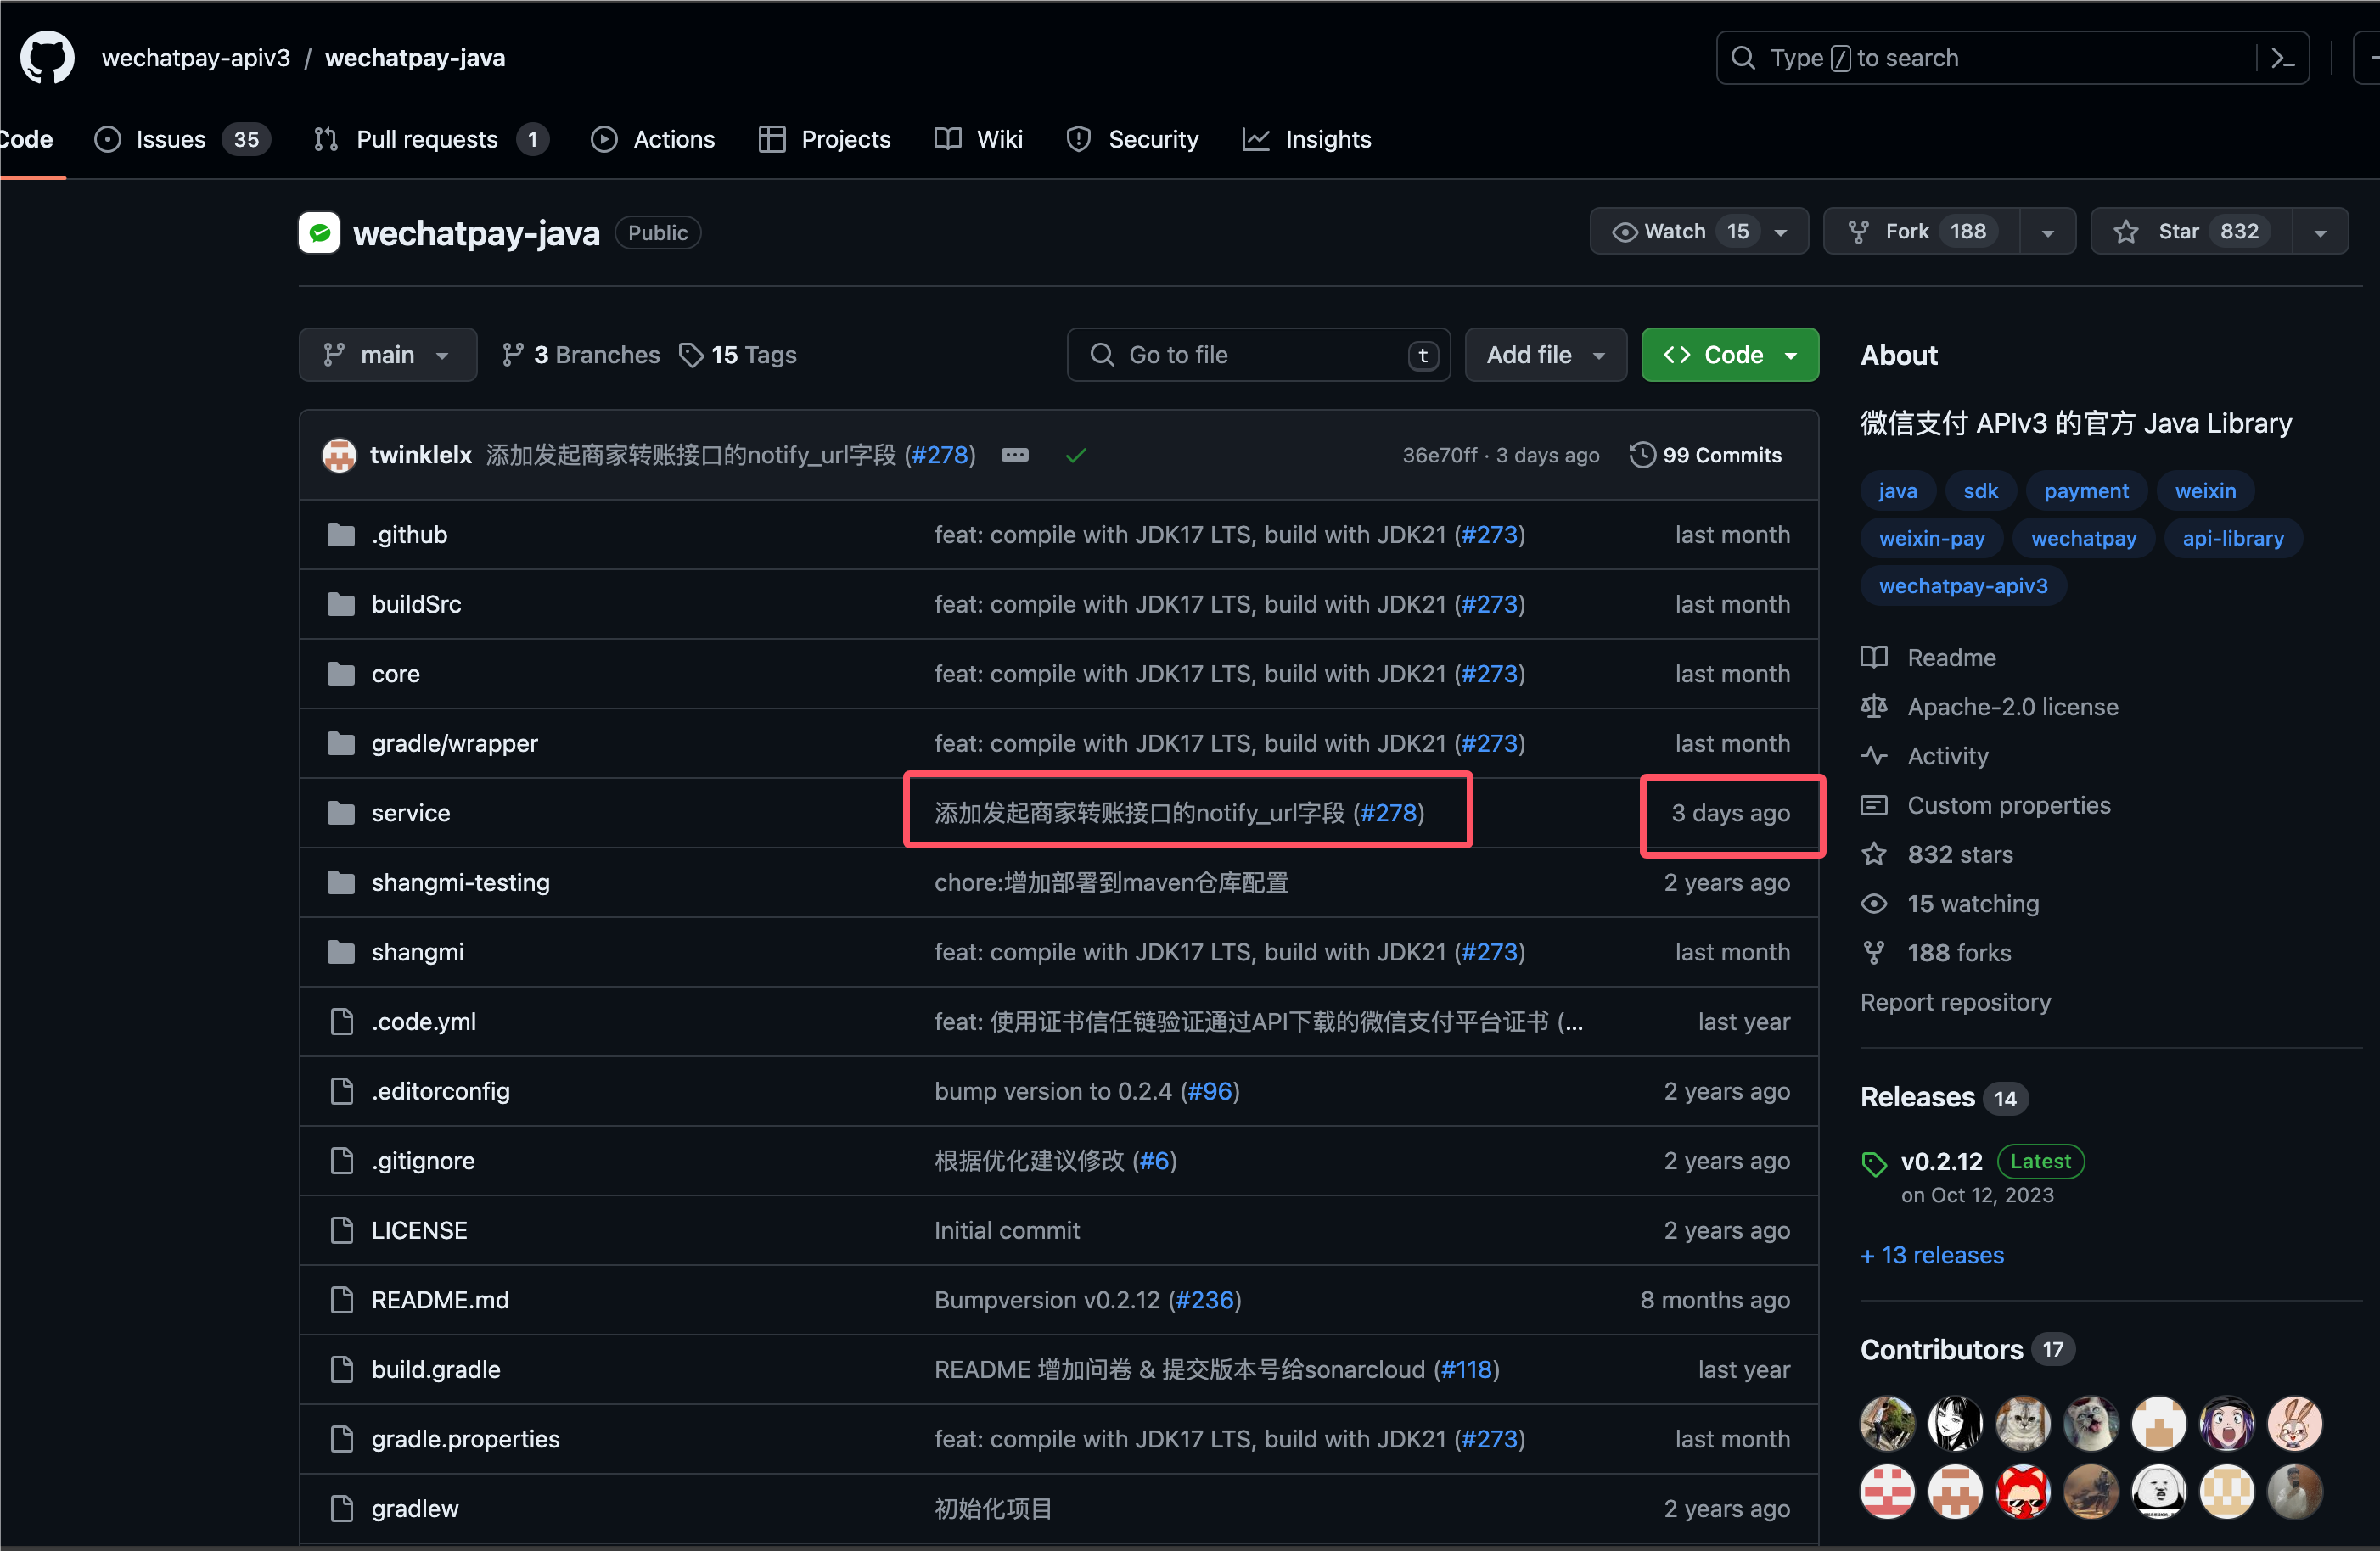Viewport: 2380px width, 1551px height.
Task: Open the service folder
Action: [x=410, y=813]
